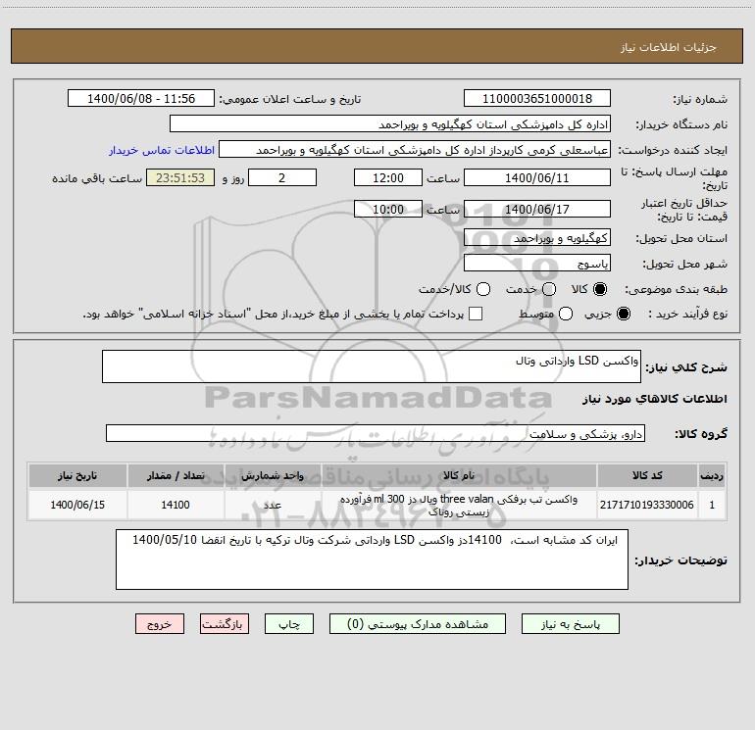Click the goods group field دارو، پزشکی و سلامت

pyautogui.click(x=376, y=433)
